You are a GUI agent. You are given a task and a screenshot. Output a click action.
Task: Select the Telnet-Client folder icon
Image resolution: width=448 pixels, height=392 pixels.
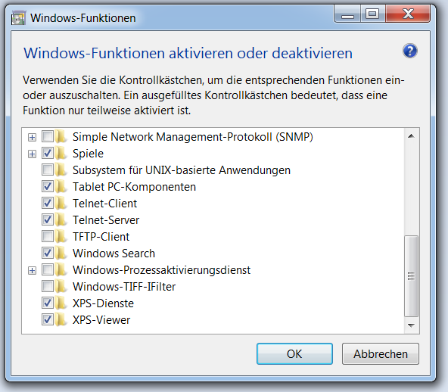(x=61, y=204)
